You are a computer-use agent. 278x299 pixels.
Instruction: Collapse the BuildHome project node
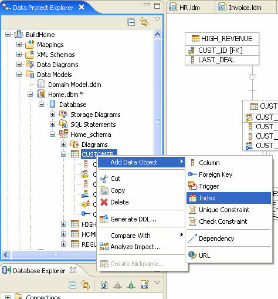[8, 35]
